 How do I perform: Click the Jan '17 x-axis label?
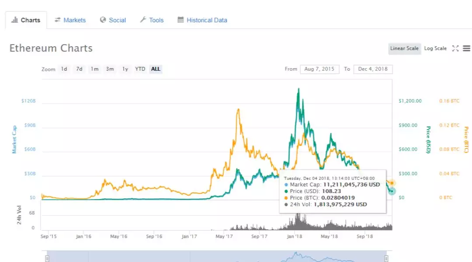pyautogui.click(x=189, y=236)
